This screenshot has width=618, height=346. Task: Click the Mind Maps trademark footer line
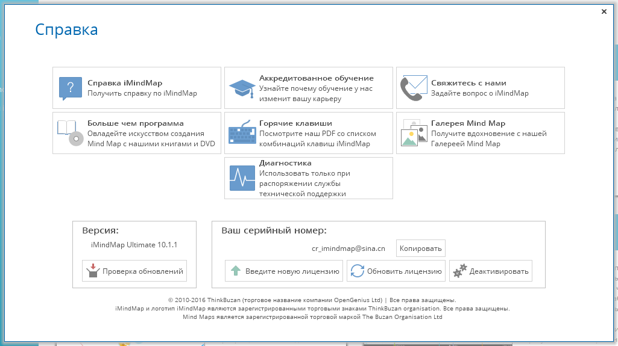pos(312,317)
